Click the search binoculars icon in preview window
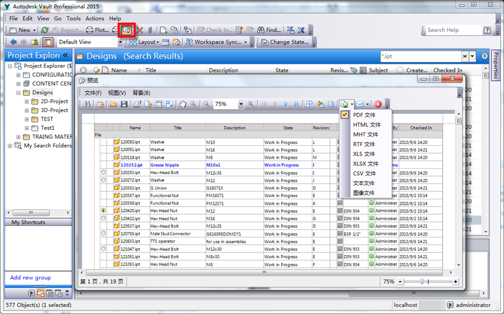Screen dimensions: 504x314 tap(87, 104)
